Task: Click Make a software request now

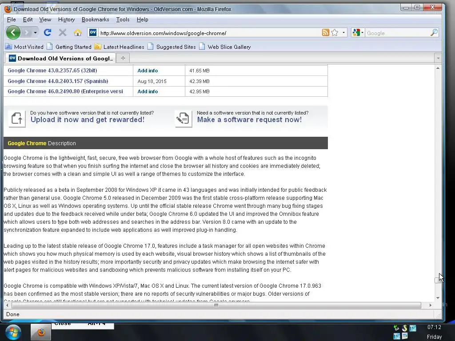Action: pos(249,120)
